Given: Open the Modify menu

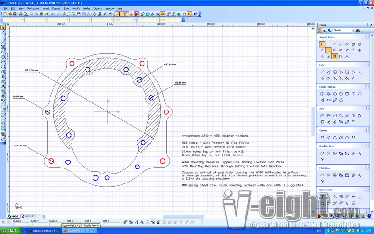Looking at the screenshot, I should tap(76, 8).
